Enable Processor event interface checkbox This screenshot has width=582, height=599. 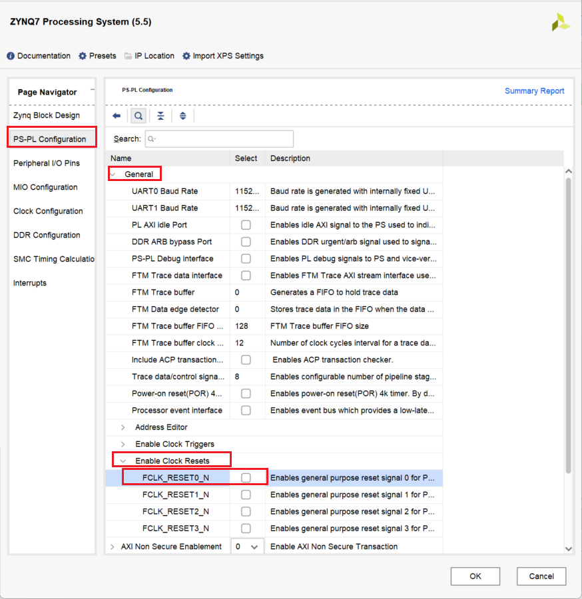pyautogui.click(x=246, y=410)
